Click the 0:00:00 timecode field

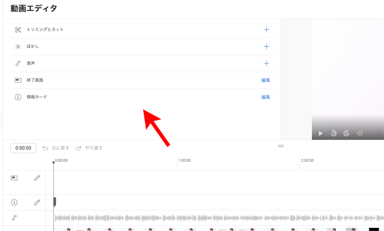tap(24, 148)
